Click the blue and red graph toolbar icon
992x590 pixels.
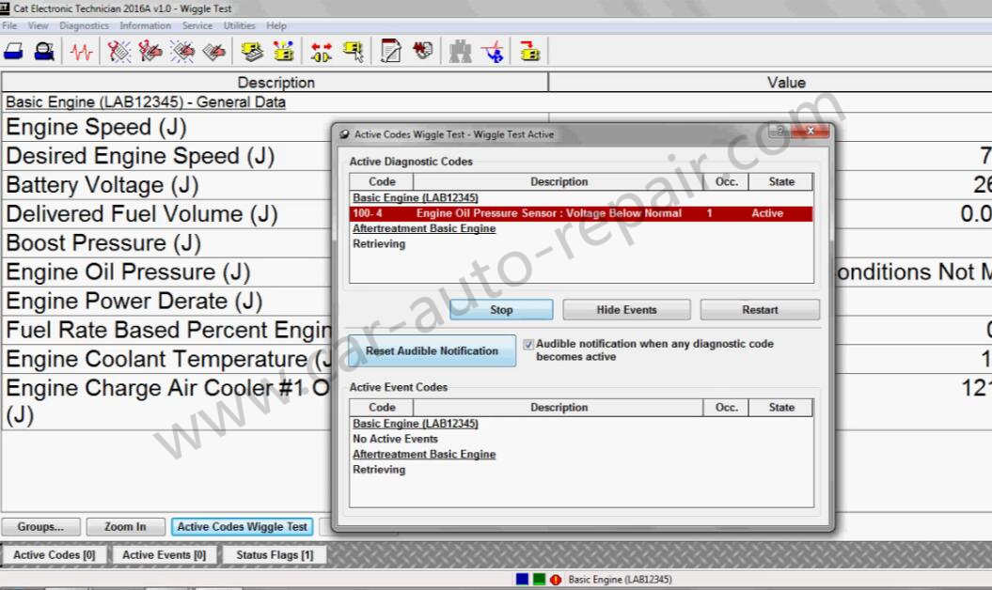pyautogui.click(x=492, y=52)
